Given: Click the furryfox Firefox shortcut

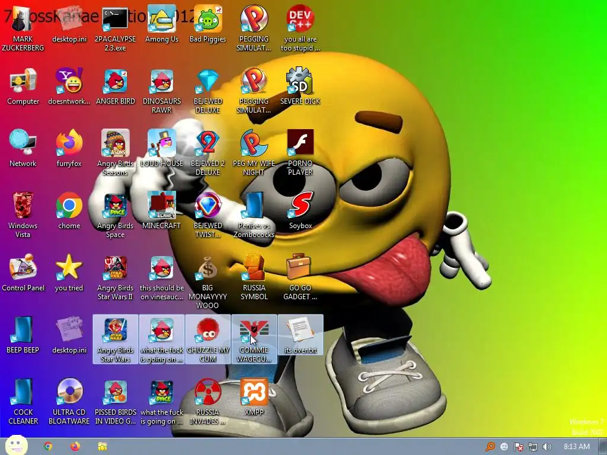Looking at the screenshot, I should click(x=69, y=149).
